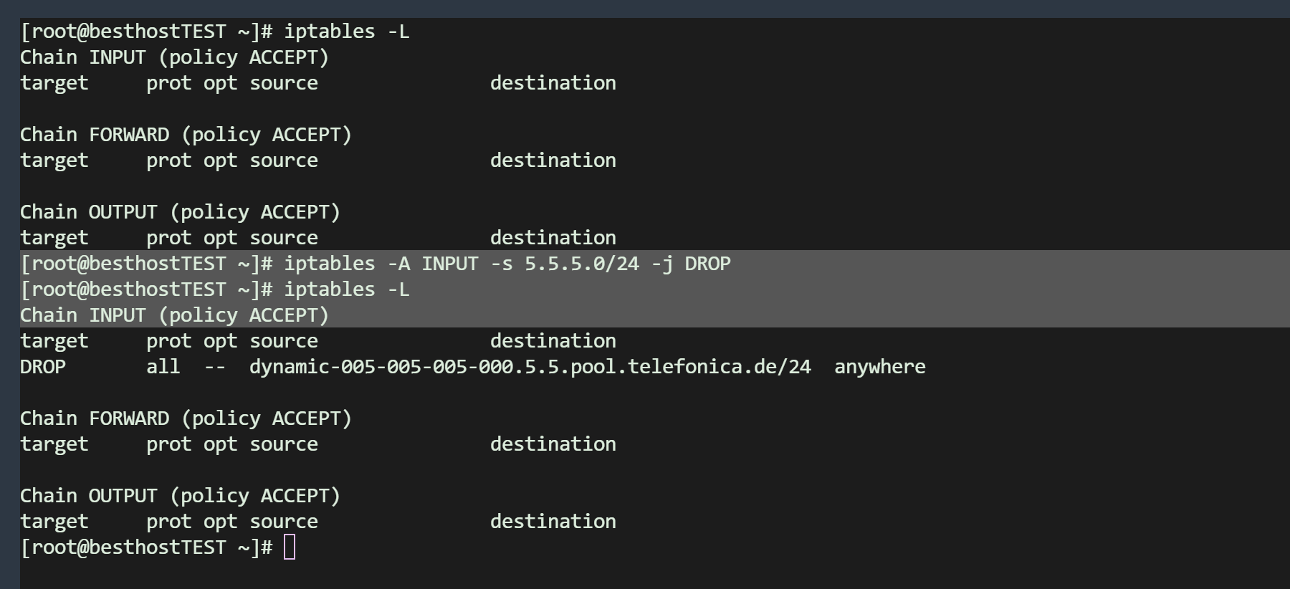Screen dimensions: 1290x589
Task: Select the DROP target in the rule row
Action: click(x=43, y=367)
